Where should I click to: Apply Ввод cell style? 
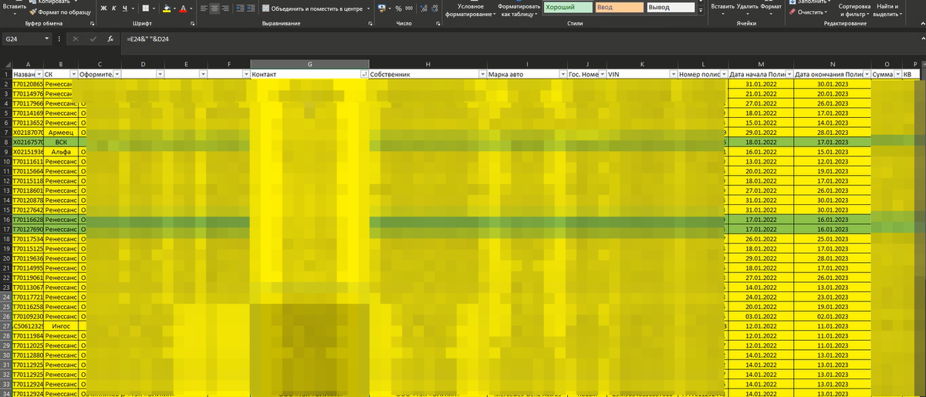click(620, 7)
